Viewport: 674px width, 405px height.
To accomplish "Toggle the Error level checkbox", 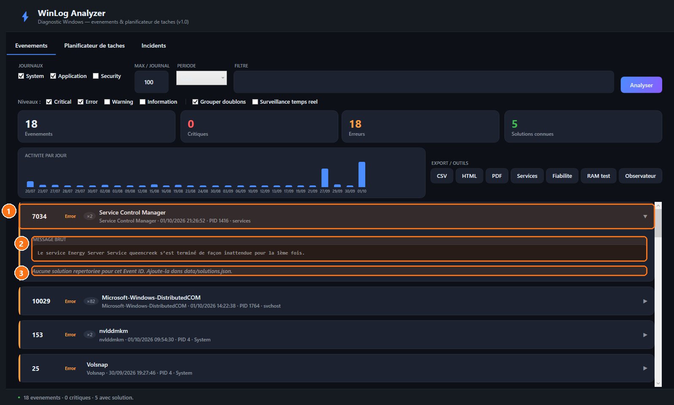I will point(81,102).
